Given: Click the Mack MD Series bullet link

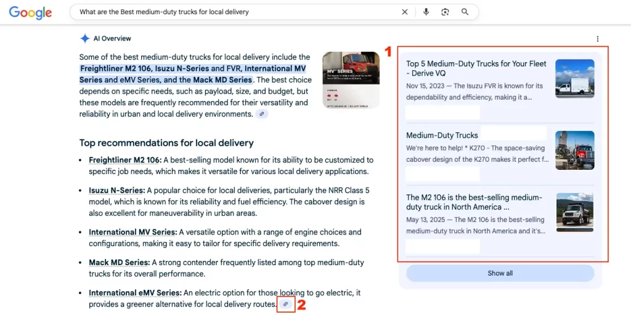Looking at the screenshot, I should pos(118,263).
